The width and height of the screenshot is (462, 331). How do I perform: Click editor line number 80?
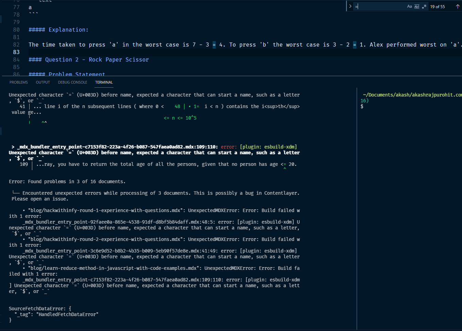click(16, 30)
